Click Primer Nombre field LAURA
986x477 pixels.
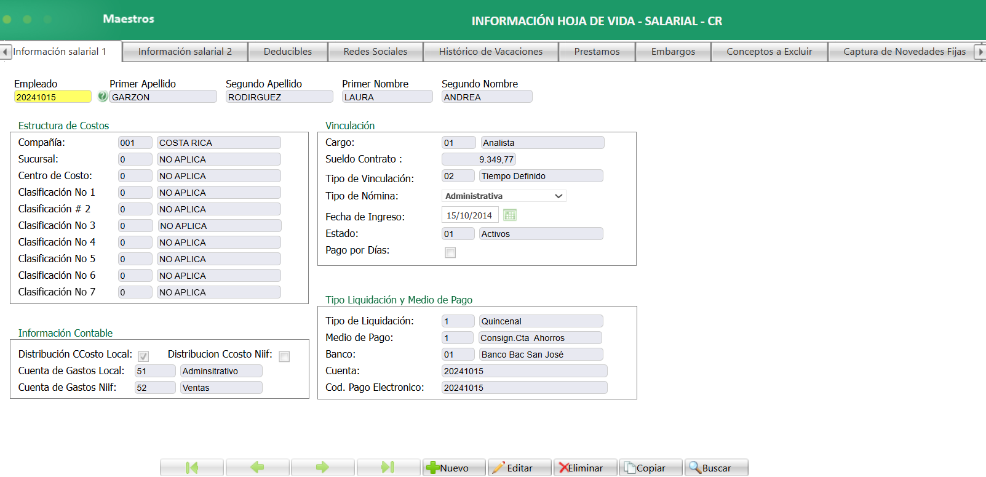click(388, 97)
